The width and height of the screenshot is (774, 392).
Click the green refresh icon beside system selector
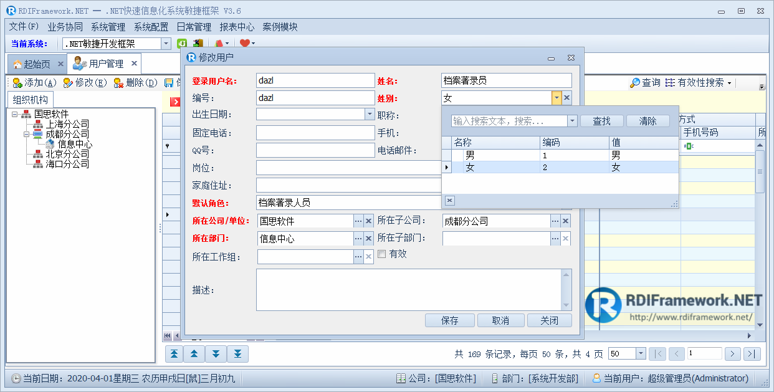[181, 42]
